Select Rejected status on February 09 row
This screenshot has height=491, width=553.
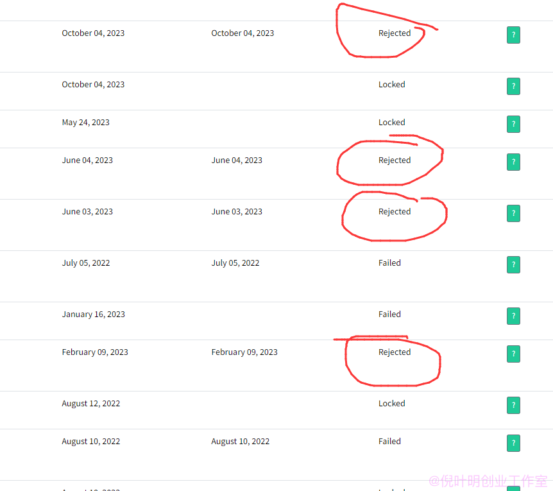tap(395, 352)
